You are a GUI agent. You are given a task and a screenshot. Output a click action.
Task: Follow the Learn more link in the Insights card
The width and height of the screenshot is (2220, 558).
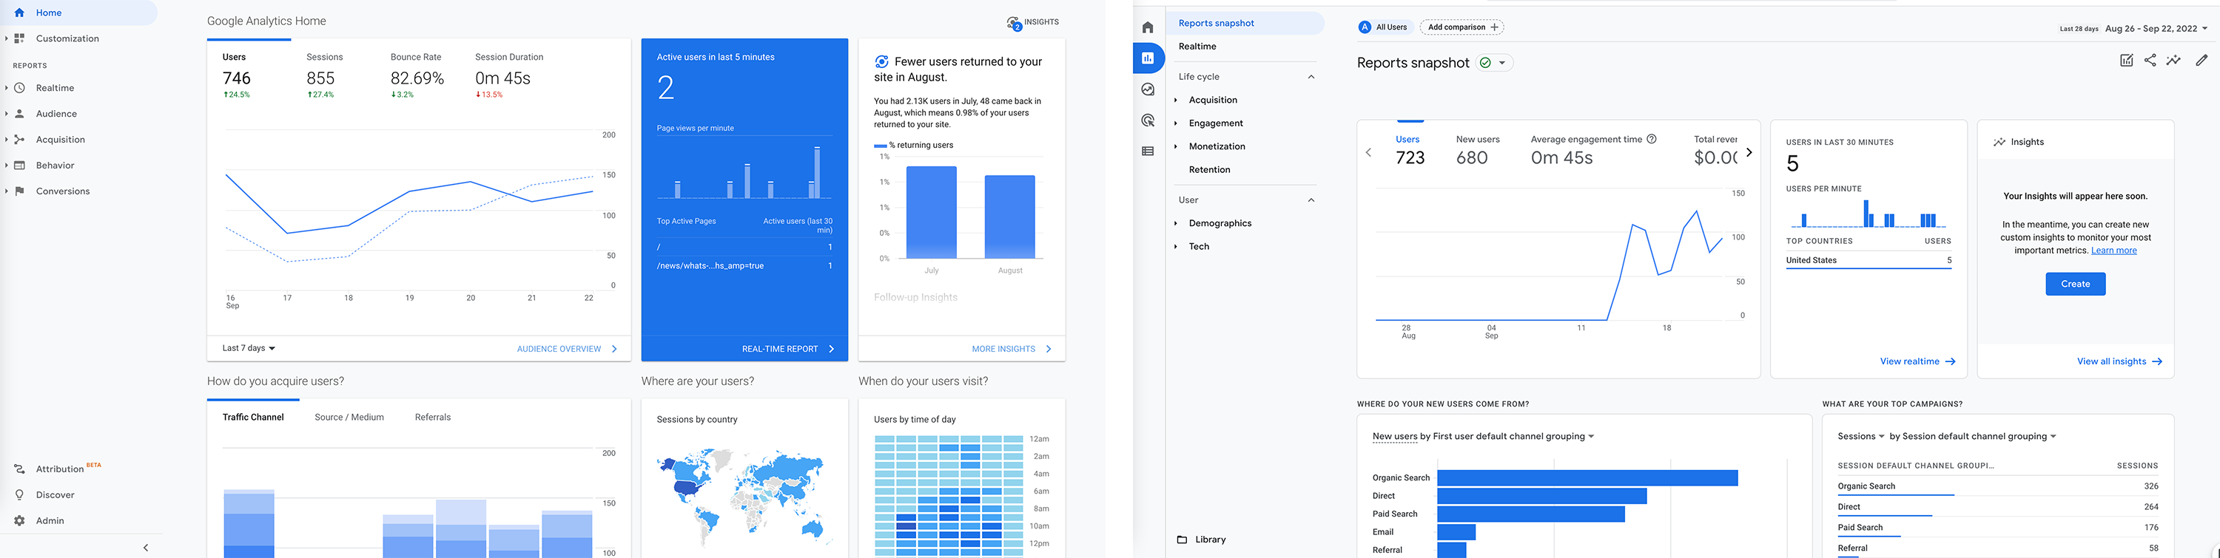[2113, 251]
